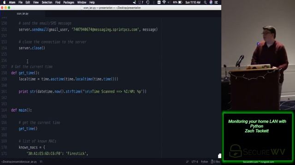This screenshot has height=165, width=295.
Task: Open the View menu
Action: [36, 2]
